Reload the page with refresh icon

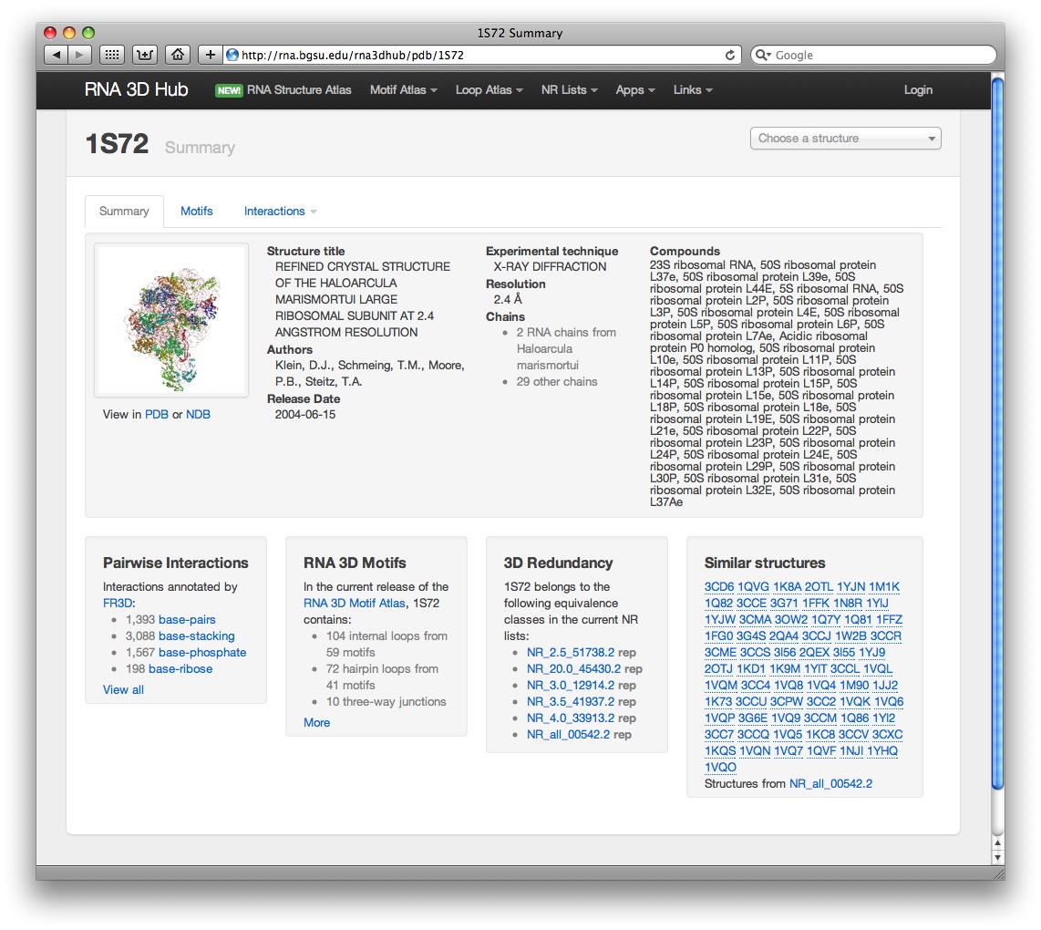point(730,55)
